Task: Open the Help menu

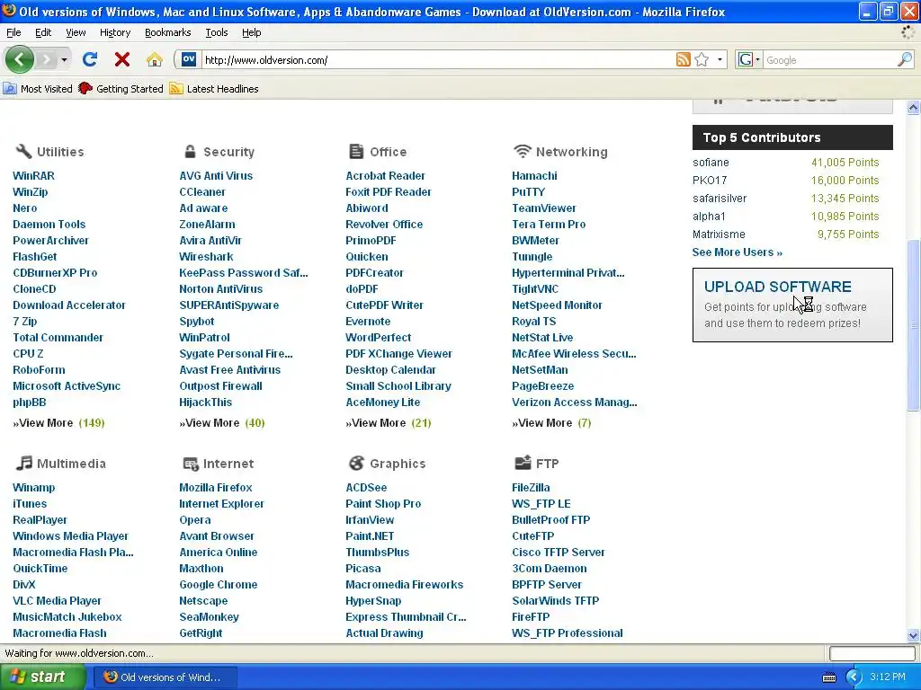Action: [x=252, y=32]
